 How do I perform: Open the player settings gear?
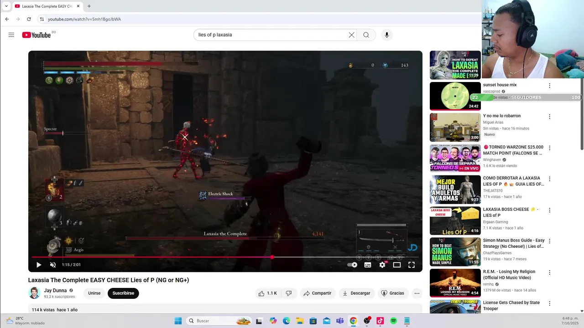pos(382,265)
